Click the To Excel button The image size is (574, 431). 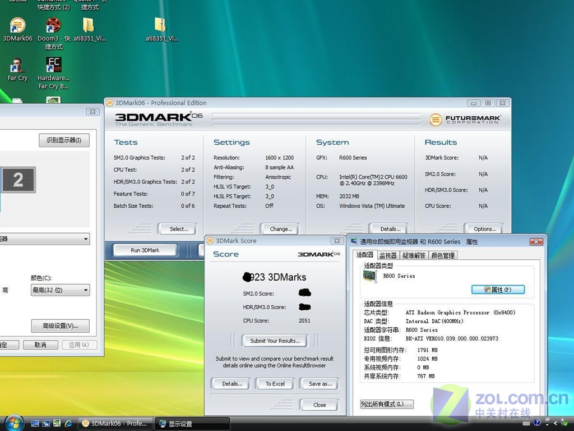[x=275, y=384]
